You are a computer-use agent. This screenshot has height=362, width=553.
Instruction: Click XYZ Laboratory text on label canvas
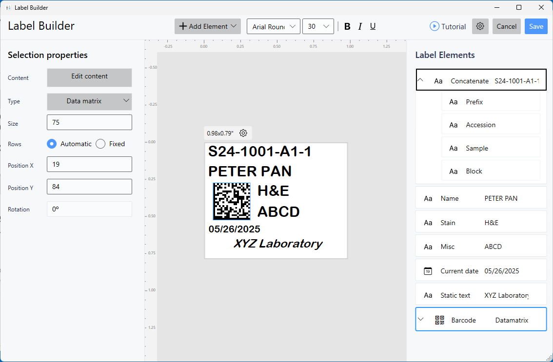click(278, 244)
